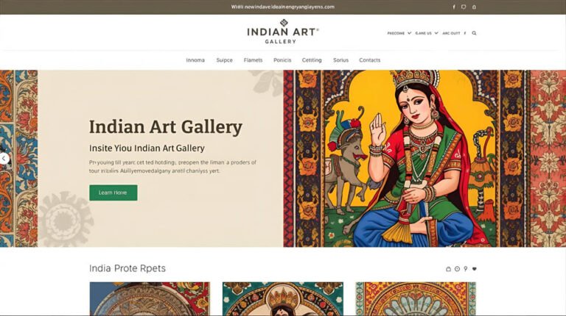Image resolution: width=566 pixels, height=316 pixels.
Task: Open the search magnifier icon
Action: click(474, 33)
